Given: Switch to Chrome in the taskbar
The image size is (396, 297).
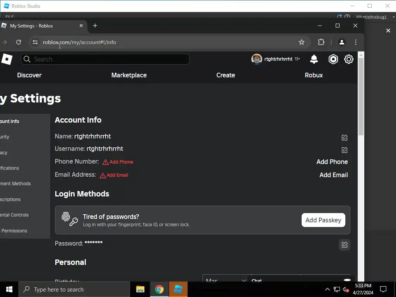Looking at the screenshot, I should coord(159,289).
